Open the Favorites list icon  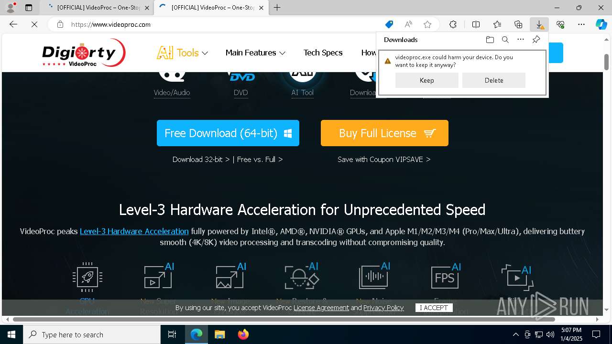[x=497, y=24]
